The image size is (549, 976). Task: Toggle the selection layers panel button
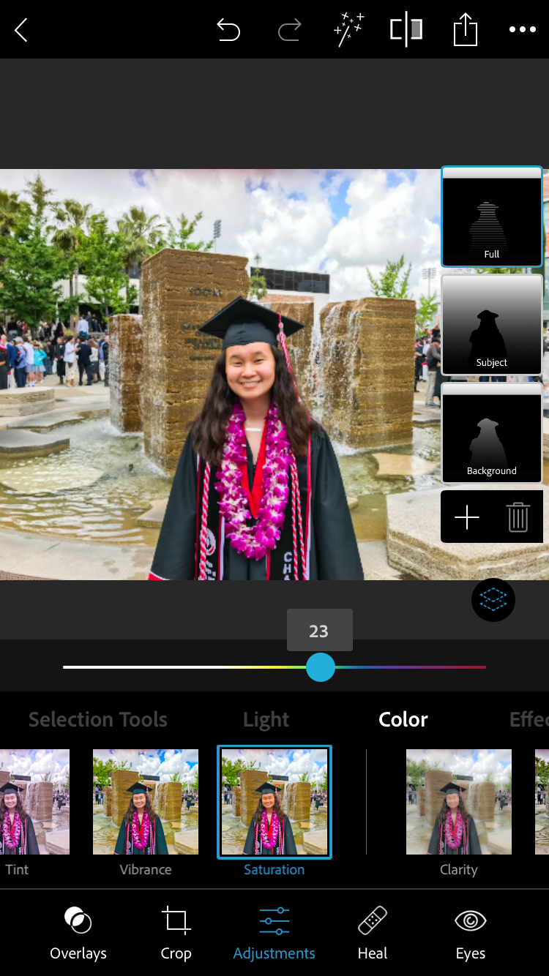[493, 600]
